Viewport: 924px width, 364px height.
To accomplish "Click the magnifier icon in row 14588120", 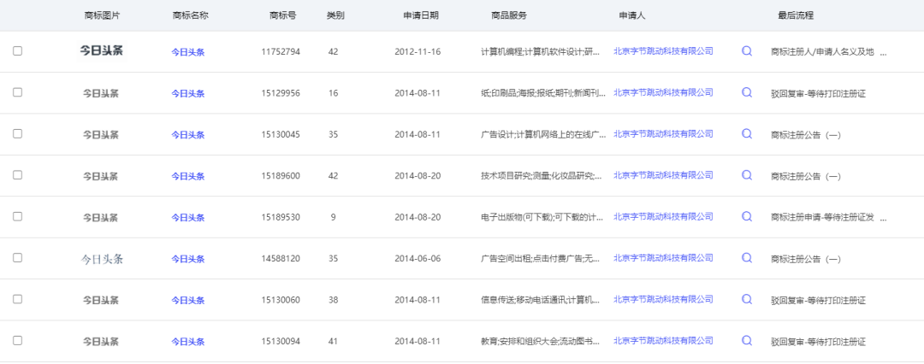I will [x=747, y=258].
